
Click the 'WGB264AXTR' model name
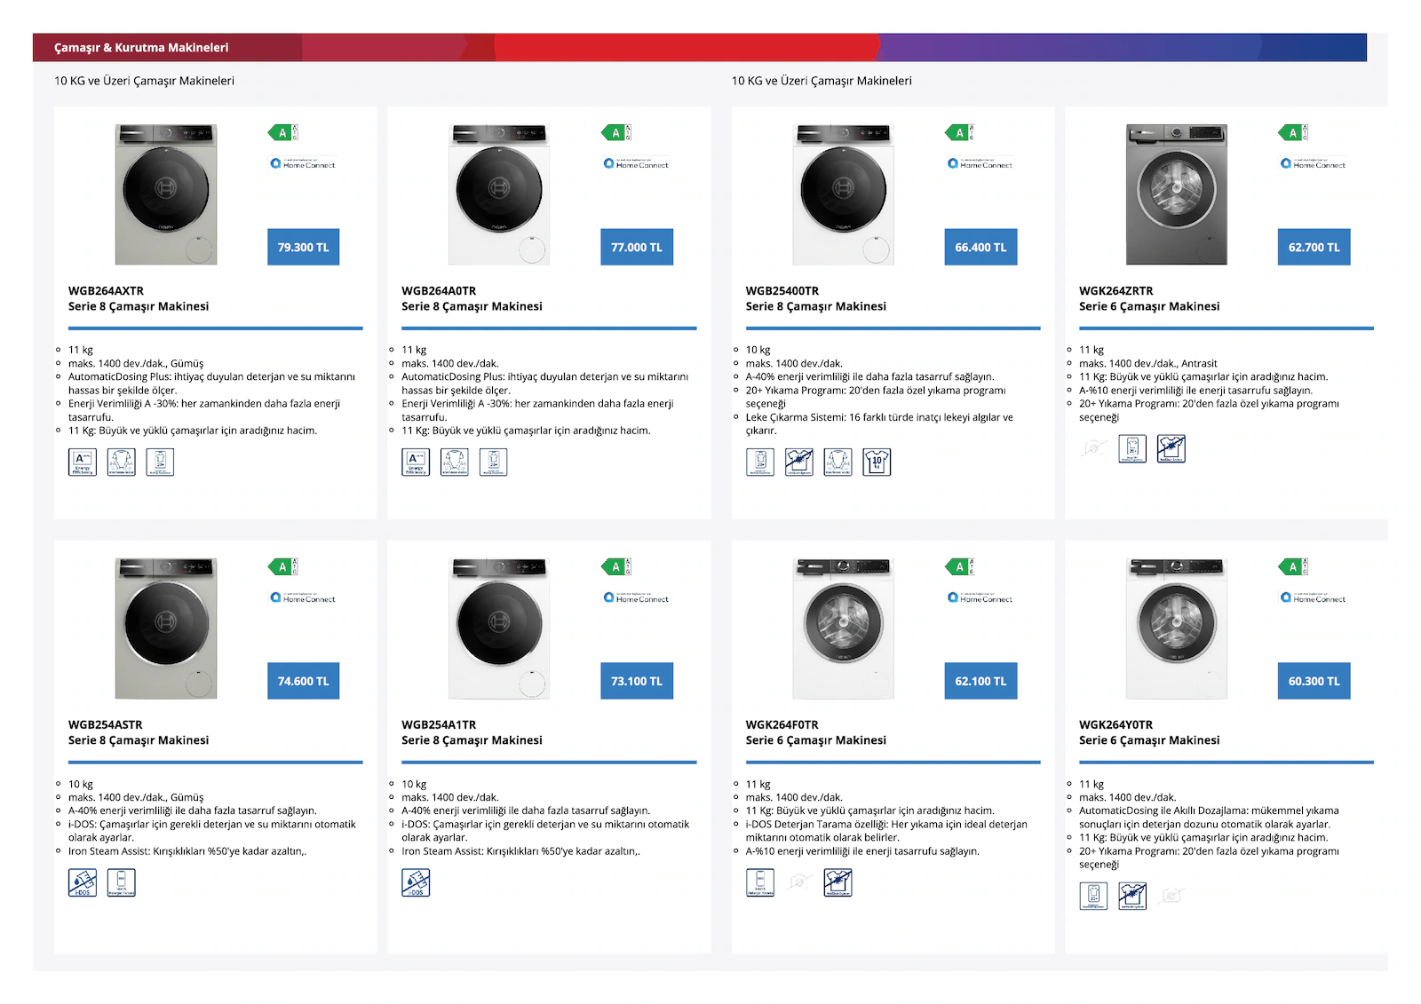tap(106, 290)
